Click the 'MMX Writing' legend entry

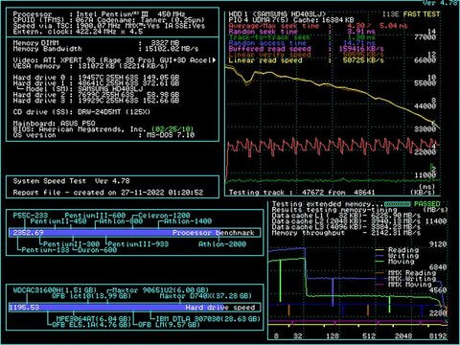405,279
